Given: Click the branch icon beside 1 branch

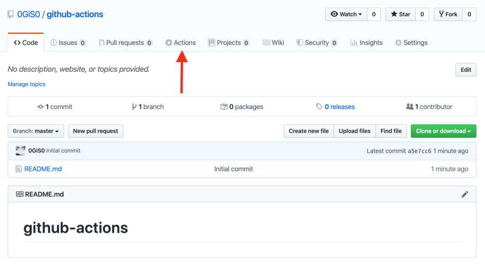Looking at the screenshot, I should [134, 107].
